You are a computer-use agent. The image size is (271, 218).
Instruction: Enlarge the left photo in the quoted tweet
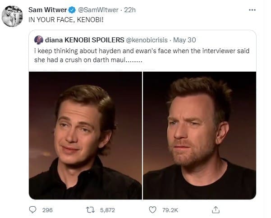click(x=85, y=135)
